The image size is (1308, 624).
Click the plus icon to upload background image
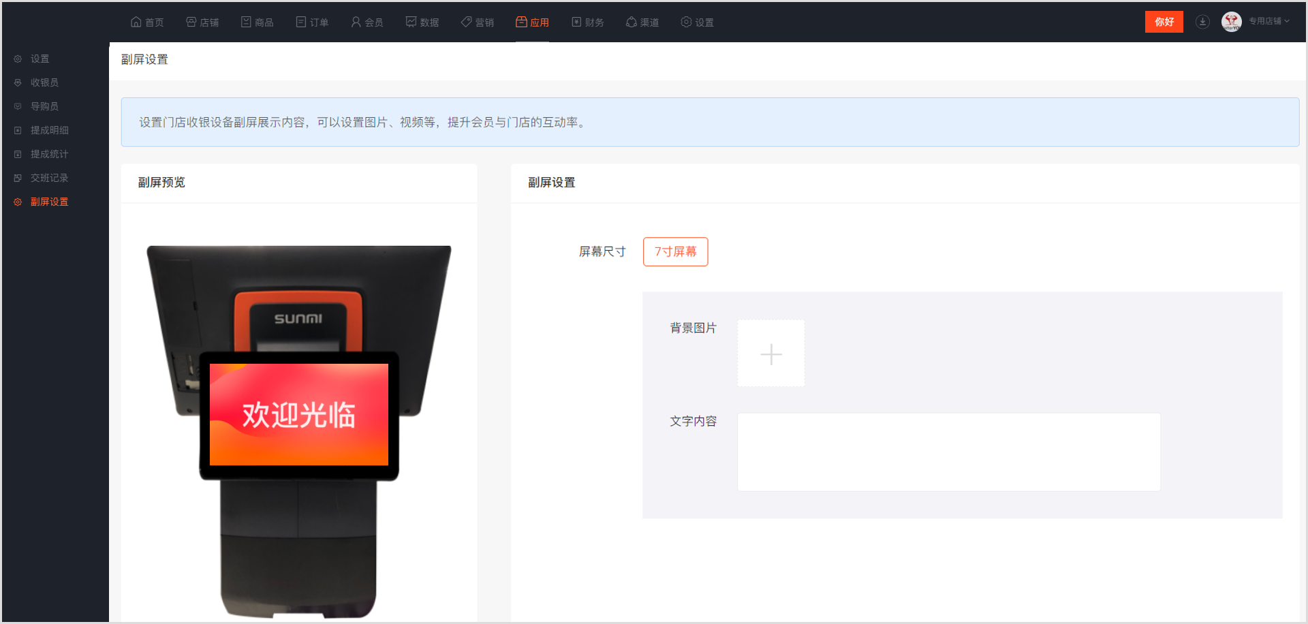(x=770, y=354)
